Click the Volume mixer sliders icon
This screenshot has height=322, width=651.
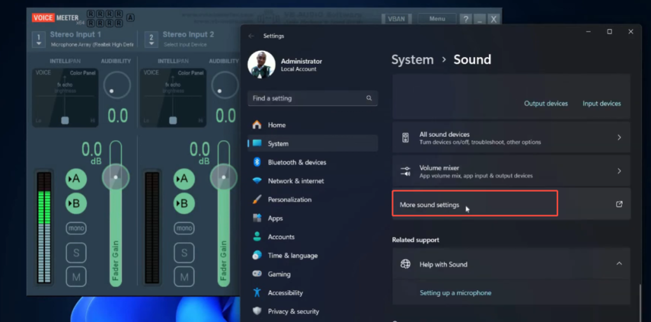(405, 171)
